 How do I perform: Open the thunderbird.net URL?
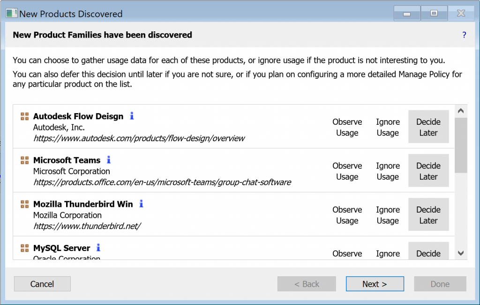click(87, 226)
